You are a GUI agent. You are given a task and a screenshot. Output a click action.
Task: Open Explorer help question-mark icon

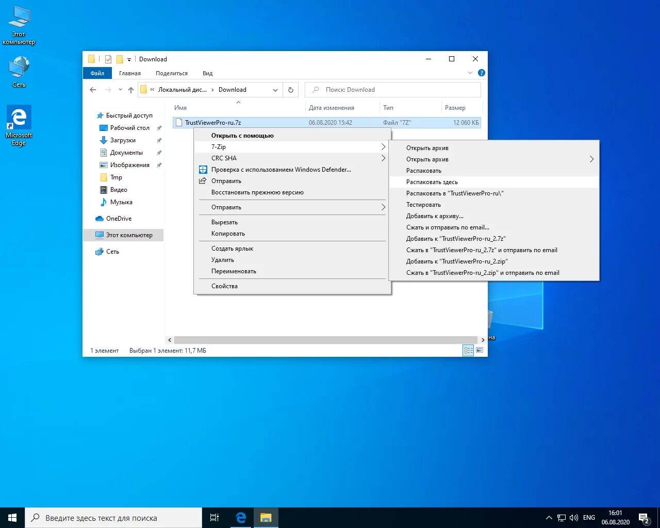[481, 73]
